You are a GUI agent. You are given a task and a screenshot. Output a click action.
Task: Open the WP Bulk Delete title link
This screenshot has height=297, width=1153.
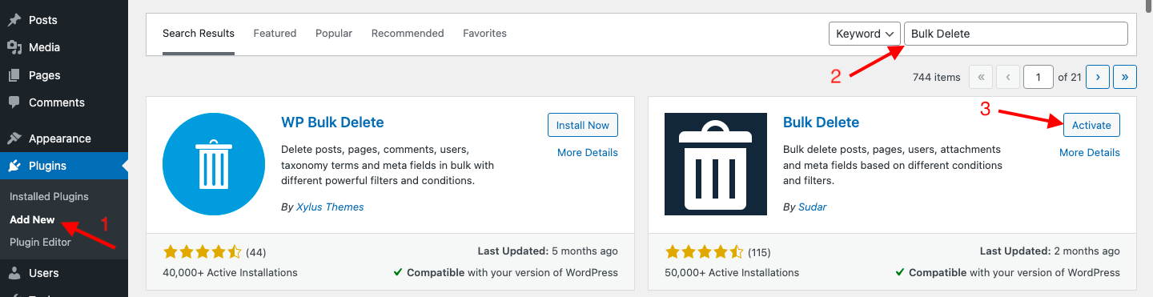click(x=332, y=122)
